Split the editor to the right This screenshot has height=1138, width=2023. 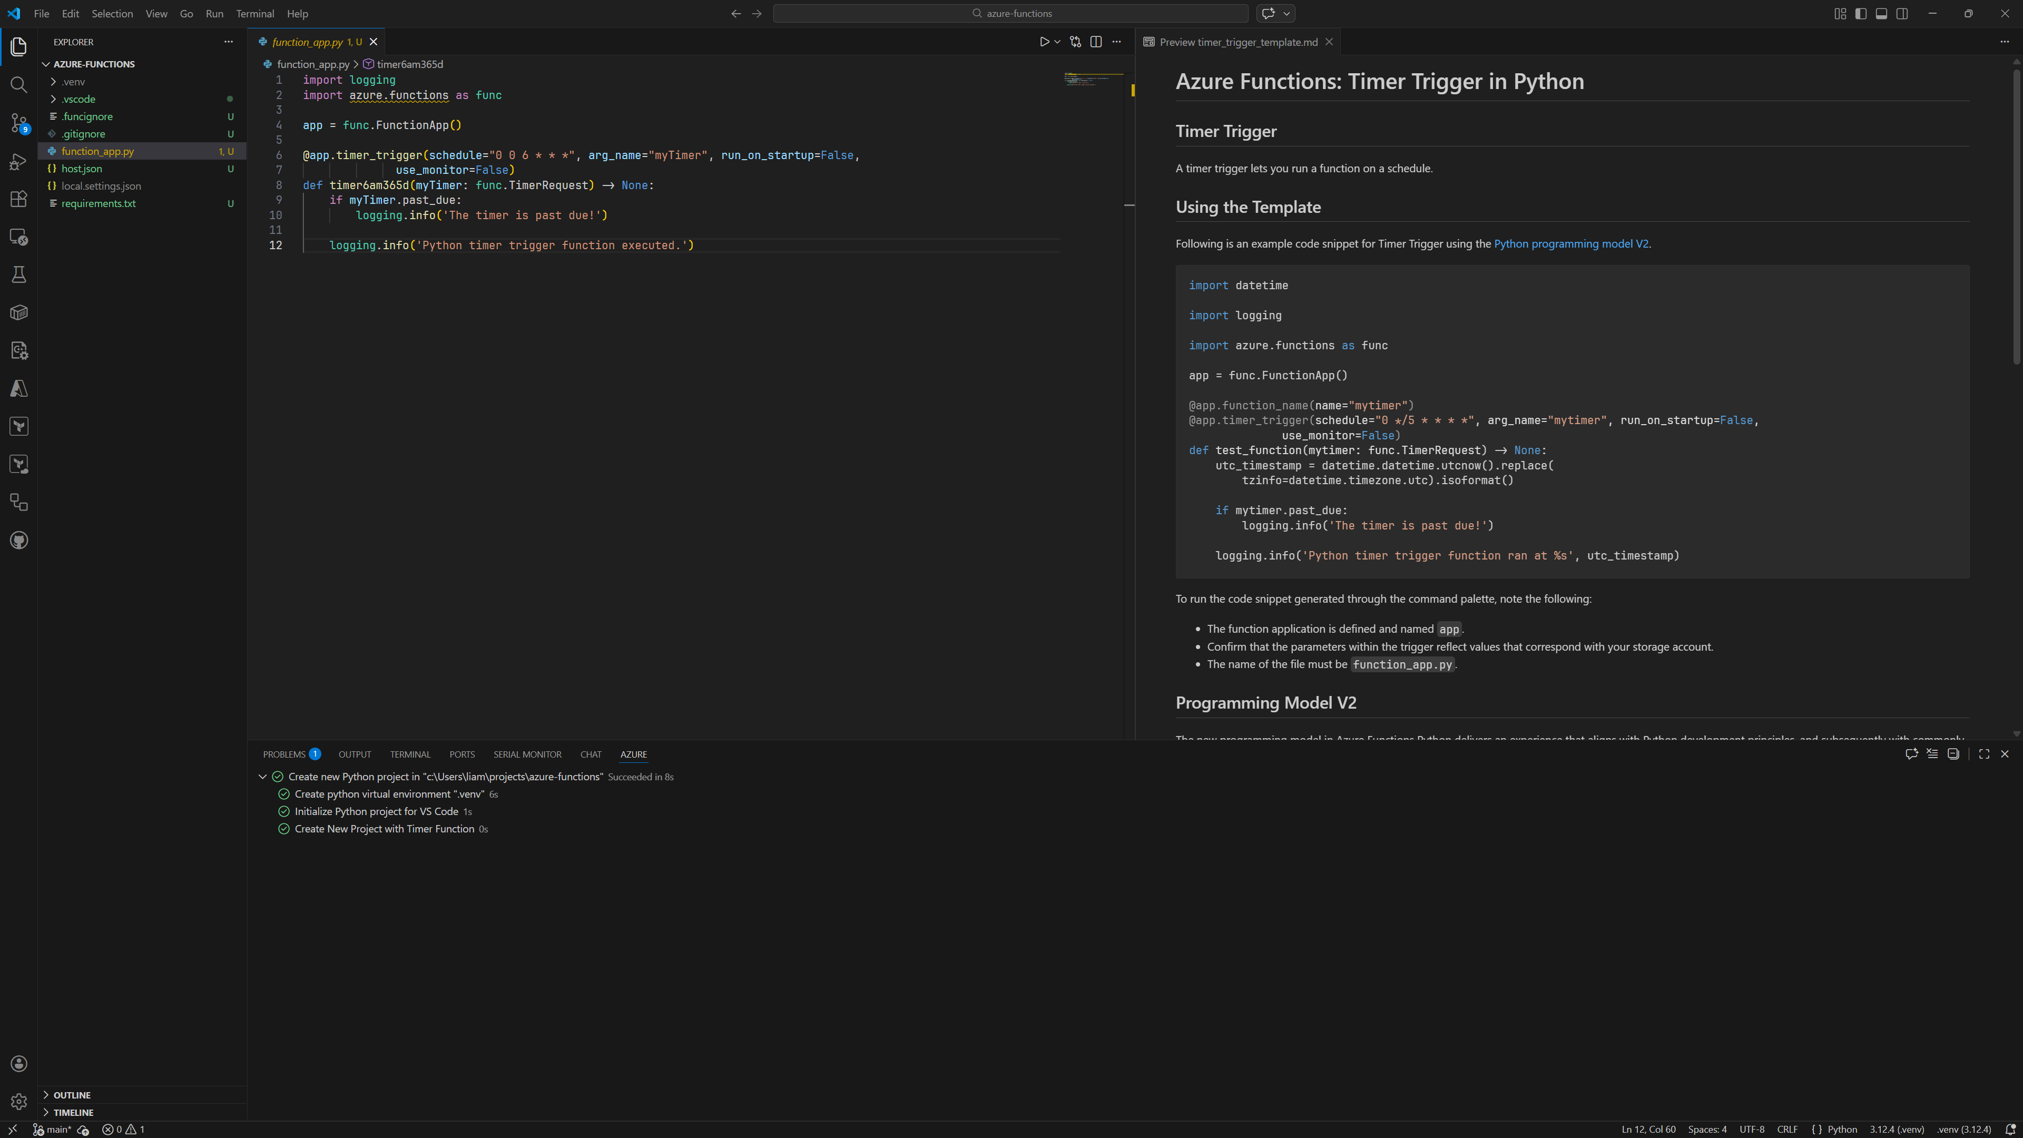1096,42
